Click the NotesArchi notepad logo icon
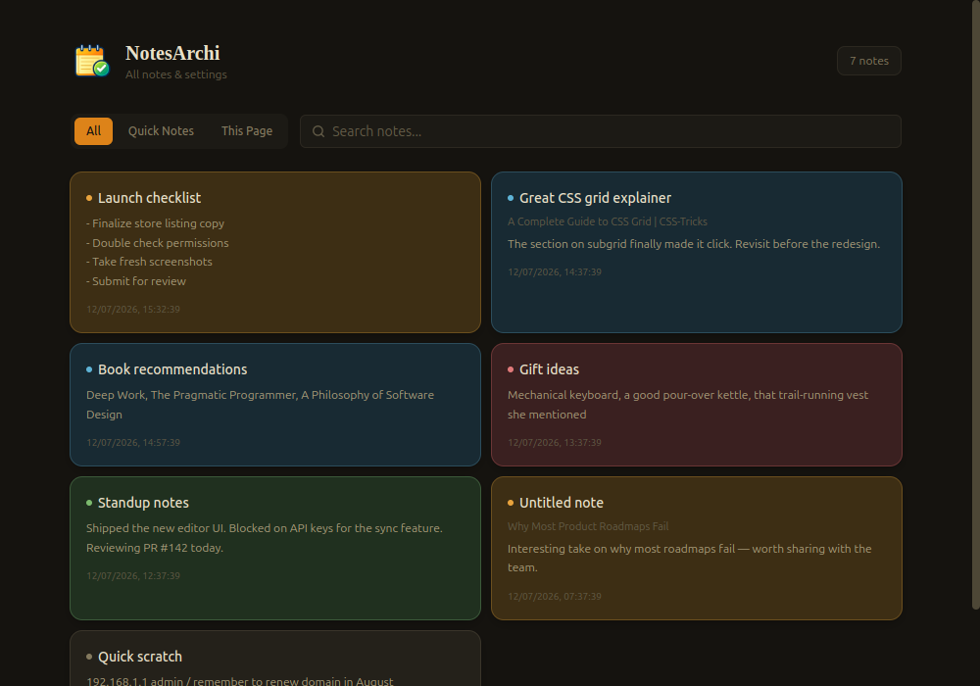 click(x=92, y=61)
